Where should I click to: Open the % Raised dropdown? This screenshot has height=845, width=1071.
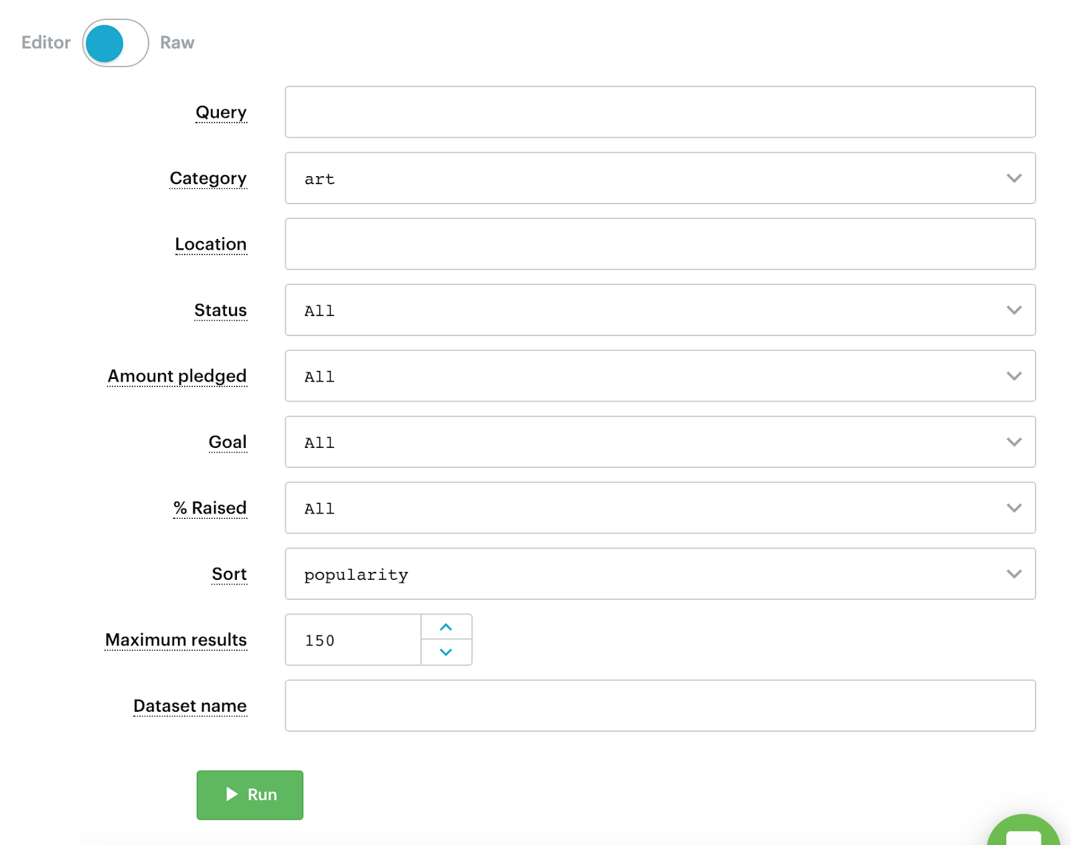(660, 508)
